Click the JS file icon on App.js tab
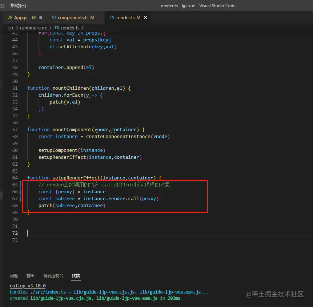 (10, 17)
